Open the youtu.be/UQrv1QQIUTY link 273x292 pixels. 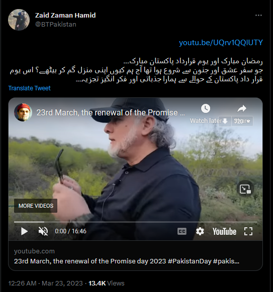[x=221, y=43]
